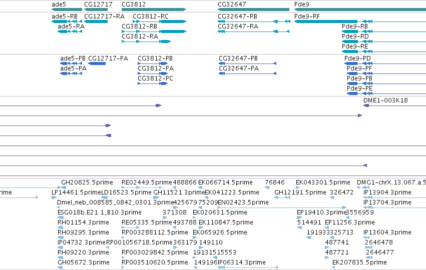Viewport: 426px width, 270px height.
Task: Click EST ESG018b.E21.1_B10.3prime
Action: (100, 212)
